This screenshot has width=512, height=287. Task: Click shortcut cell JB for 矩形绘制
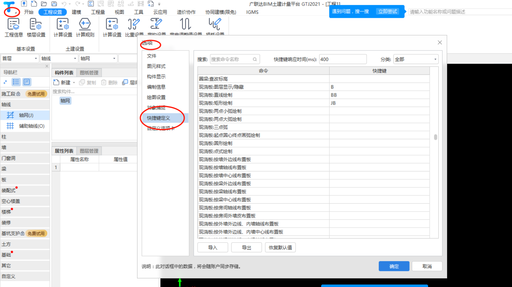coord(379,103)
